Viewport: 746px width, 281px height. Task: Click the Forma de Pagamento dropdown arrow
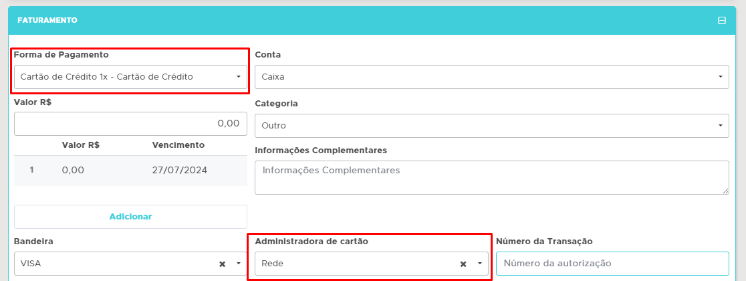pos(239,77)
